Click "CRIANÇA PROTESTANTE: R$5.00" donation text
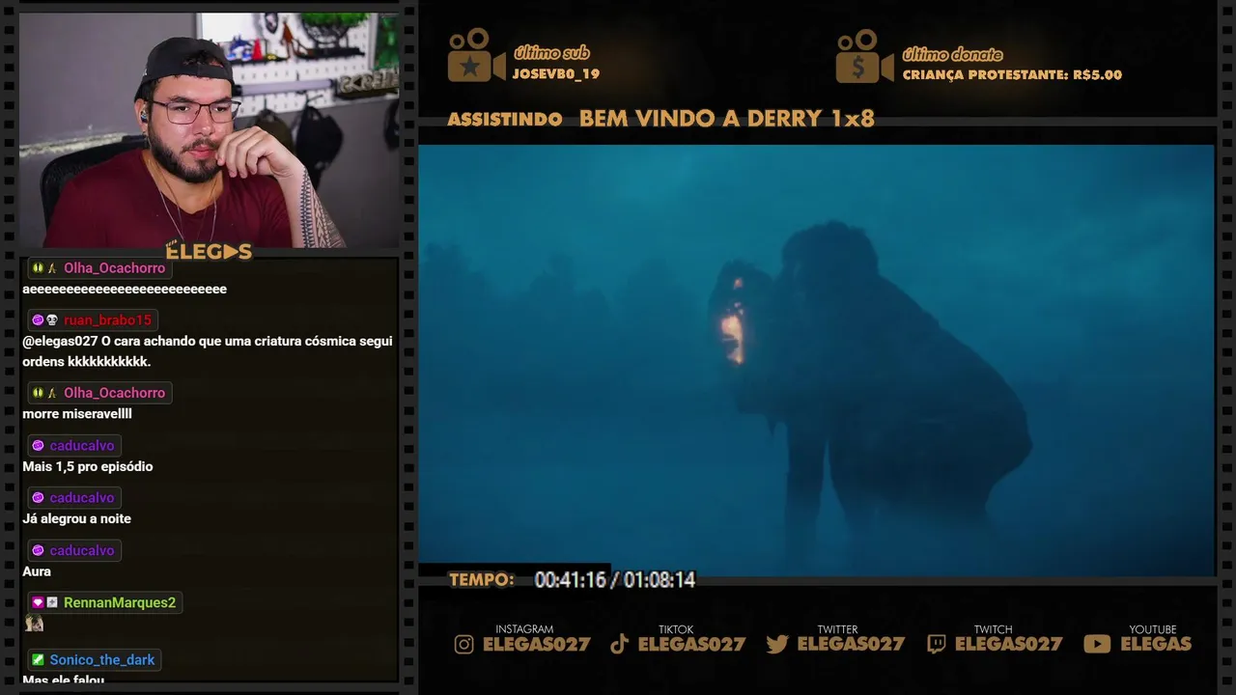 click(x=1012, y=75)
